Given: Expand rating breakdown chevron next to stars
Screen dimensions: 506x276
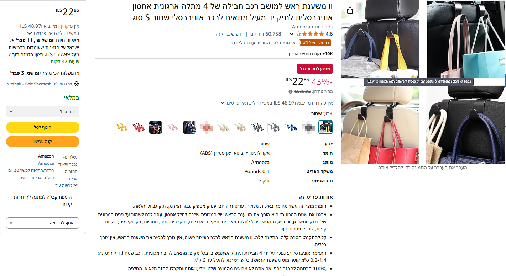Looking at the screenshot, I should pos(292,34).
